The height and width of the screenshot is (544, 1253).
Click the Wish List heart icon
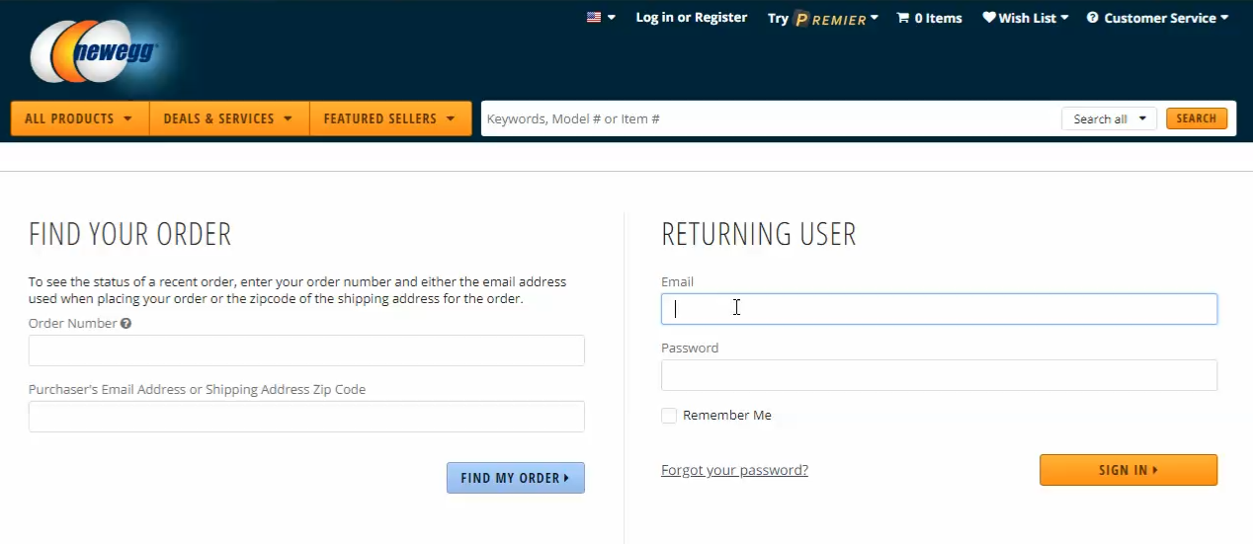[x=989, y=18]
